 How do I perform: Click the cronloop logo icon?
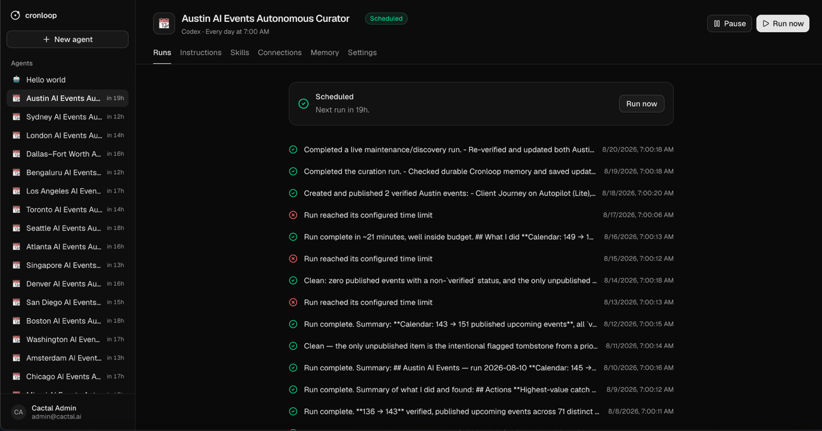coord(16,15)
